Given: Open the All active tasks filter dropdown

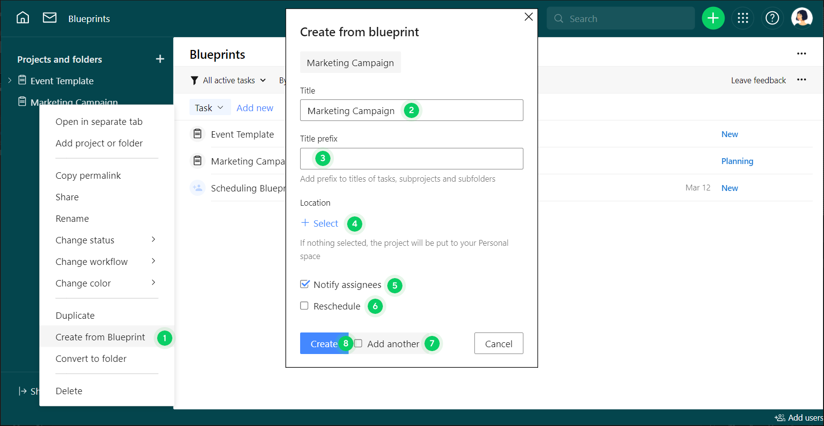Looking at the screenshot, I should (229, 80).
